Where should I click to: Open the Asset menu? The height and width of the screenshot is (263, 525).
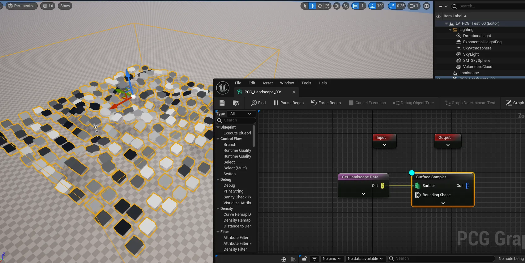tap(267, 83)
